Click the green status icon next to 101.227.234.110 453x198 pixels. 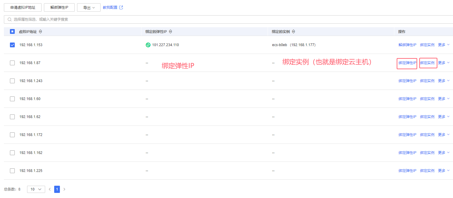pyautogui.click(x=148, y=45)
